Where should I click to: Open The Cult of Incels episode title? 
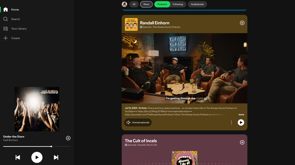pyautogui.click(x=141, y=141)
